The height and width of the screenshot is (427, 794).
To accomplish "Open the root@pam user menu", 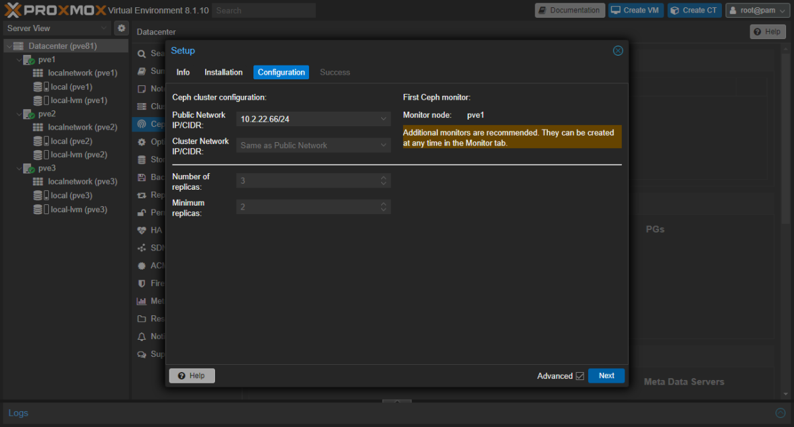I will (758, 10).
